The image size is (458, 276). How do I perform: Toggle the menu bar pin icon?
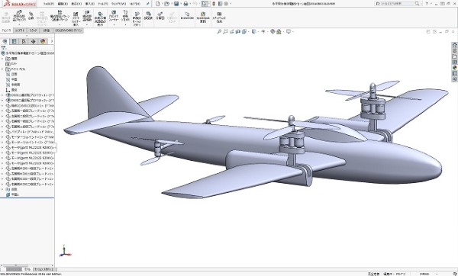(x=148, y=4)
